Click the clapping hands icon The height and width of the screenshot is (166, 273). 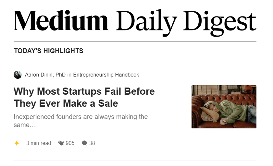(x=61, y=143)
